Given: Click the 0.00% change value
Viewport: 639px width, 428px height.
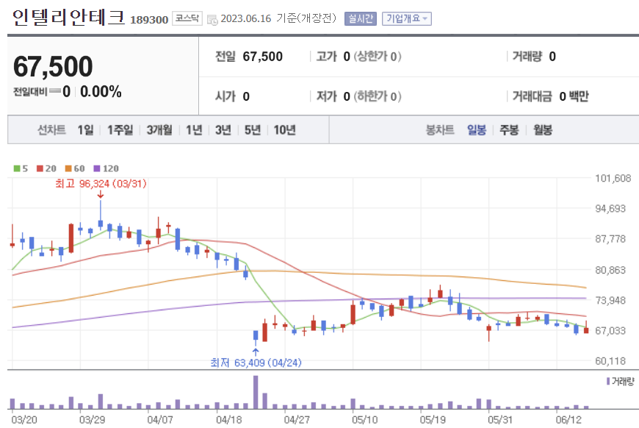Looking at the screenshot, I should (x=101, y=92).
